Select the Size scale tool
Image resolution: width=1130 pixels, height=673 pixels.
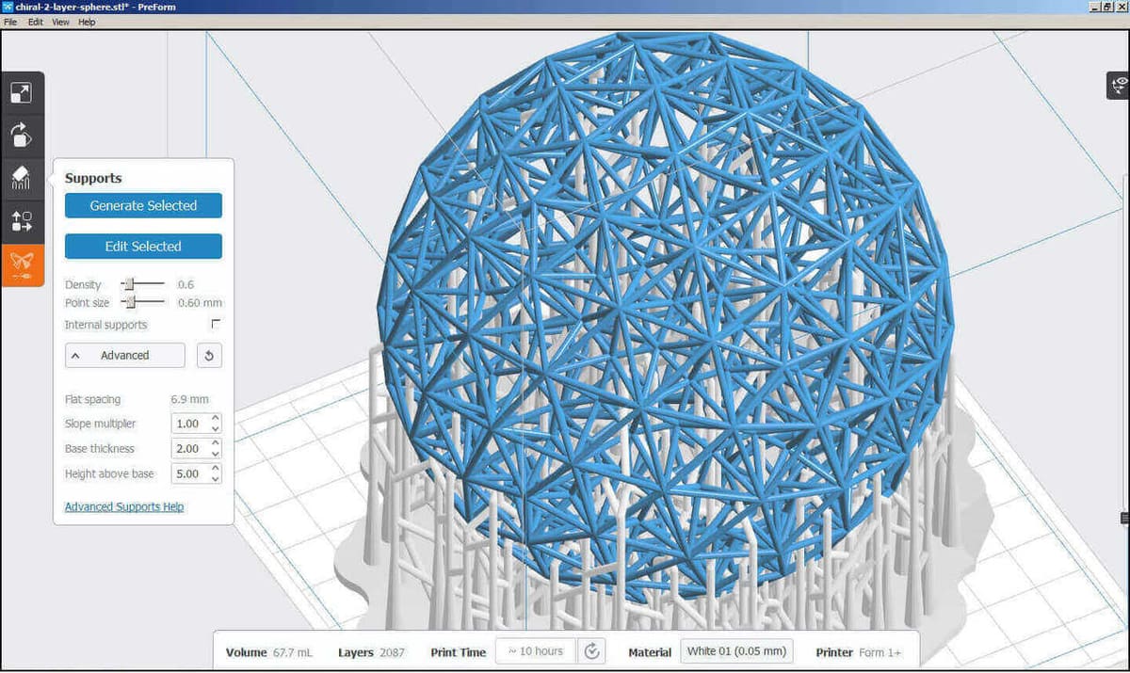(21, 93)
